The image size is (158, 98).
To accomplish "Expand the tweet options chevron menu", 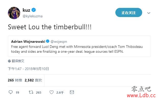I will (149, 13).
